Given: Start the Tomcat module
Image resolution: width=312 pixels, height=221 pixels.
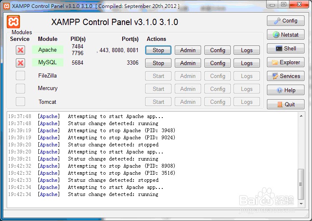Looking at the screenshot, I should click(158, 102).
